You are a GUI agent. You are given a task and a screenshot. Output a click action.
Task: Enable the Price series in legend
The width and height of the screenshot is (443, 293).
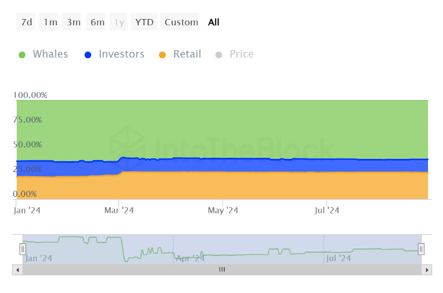click(241, 54)
